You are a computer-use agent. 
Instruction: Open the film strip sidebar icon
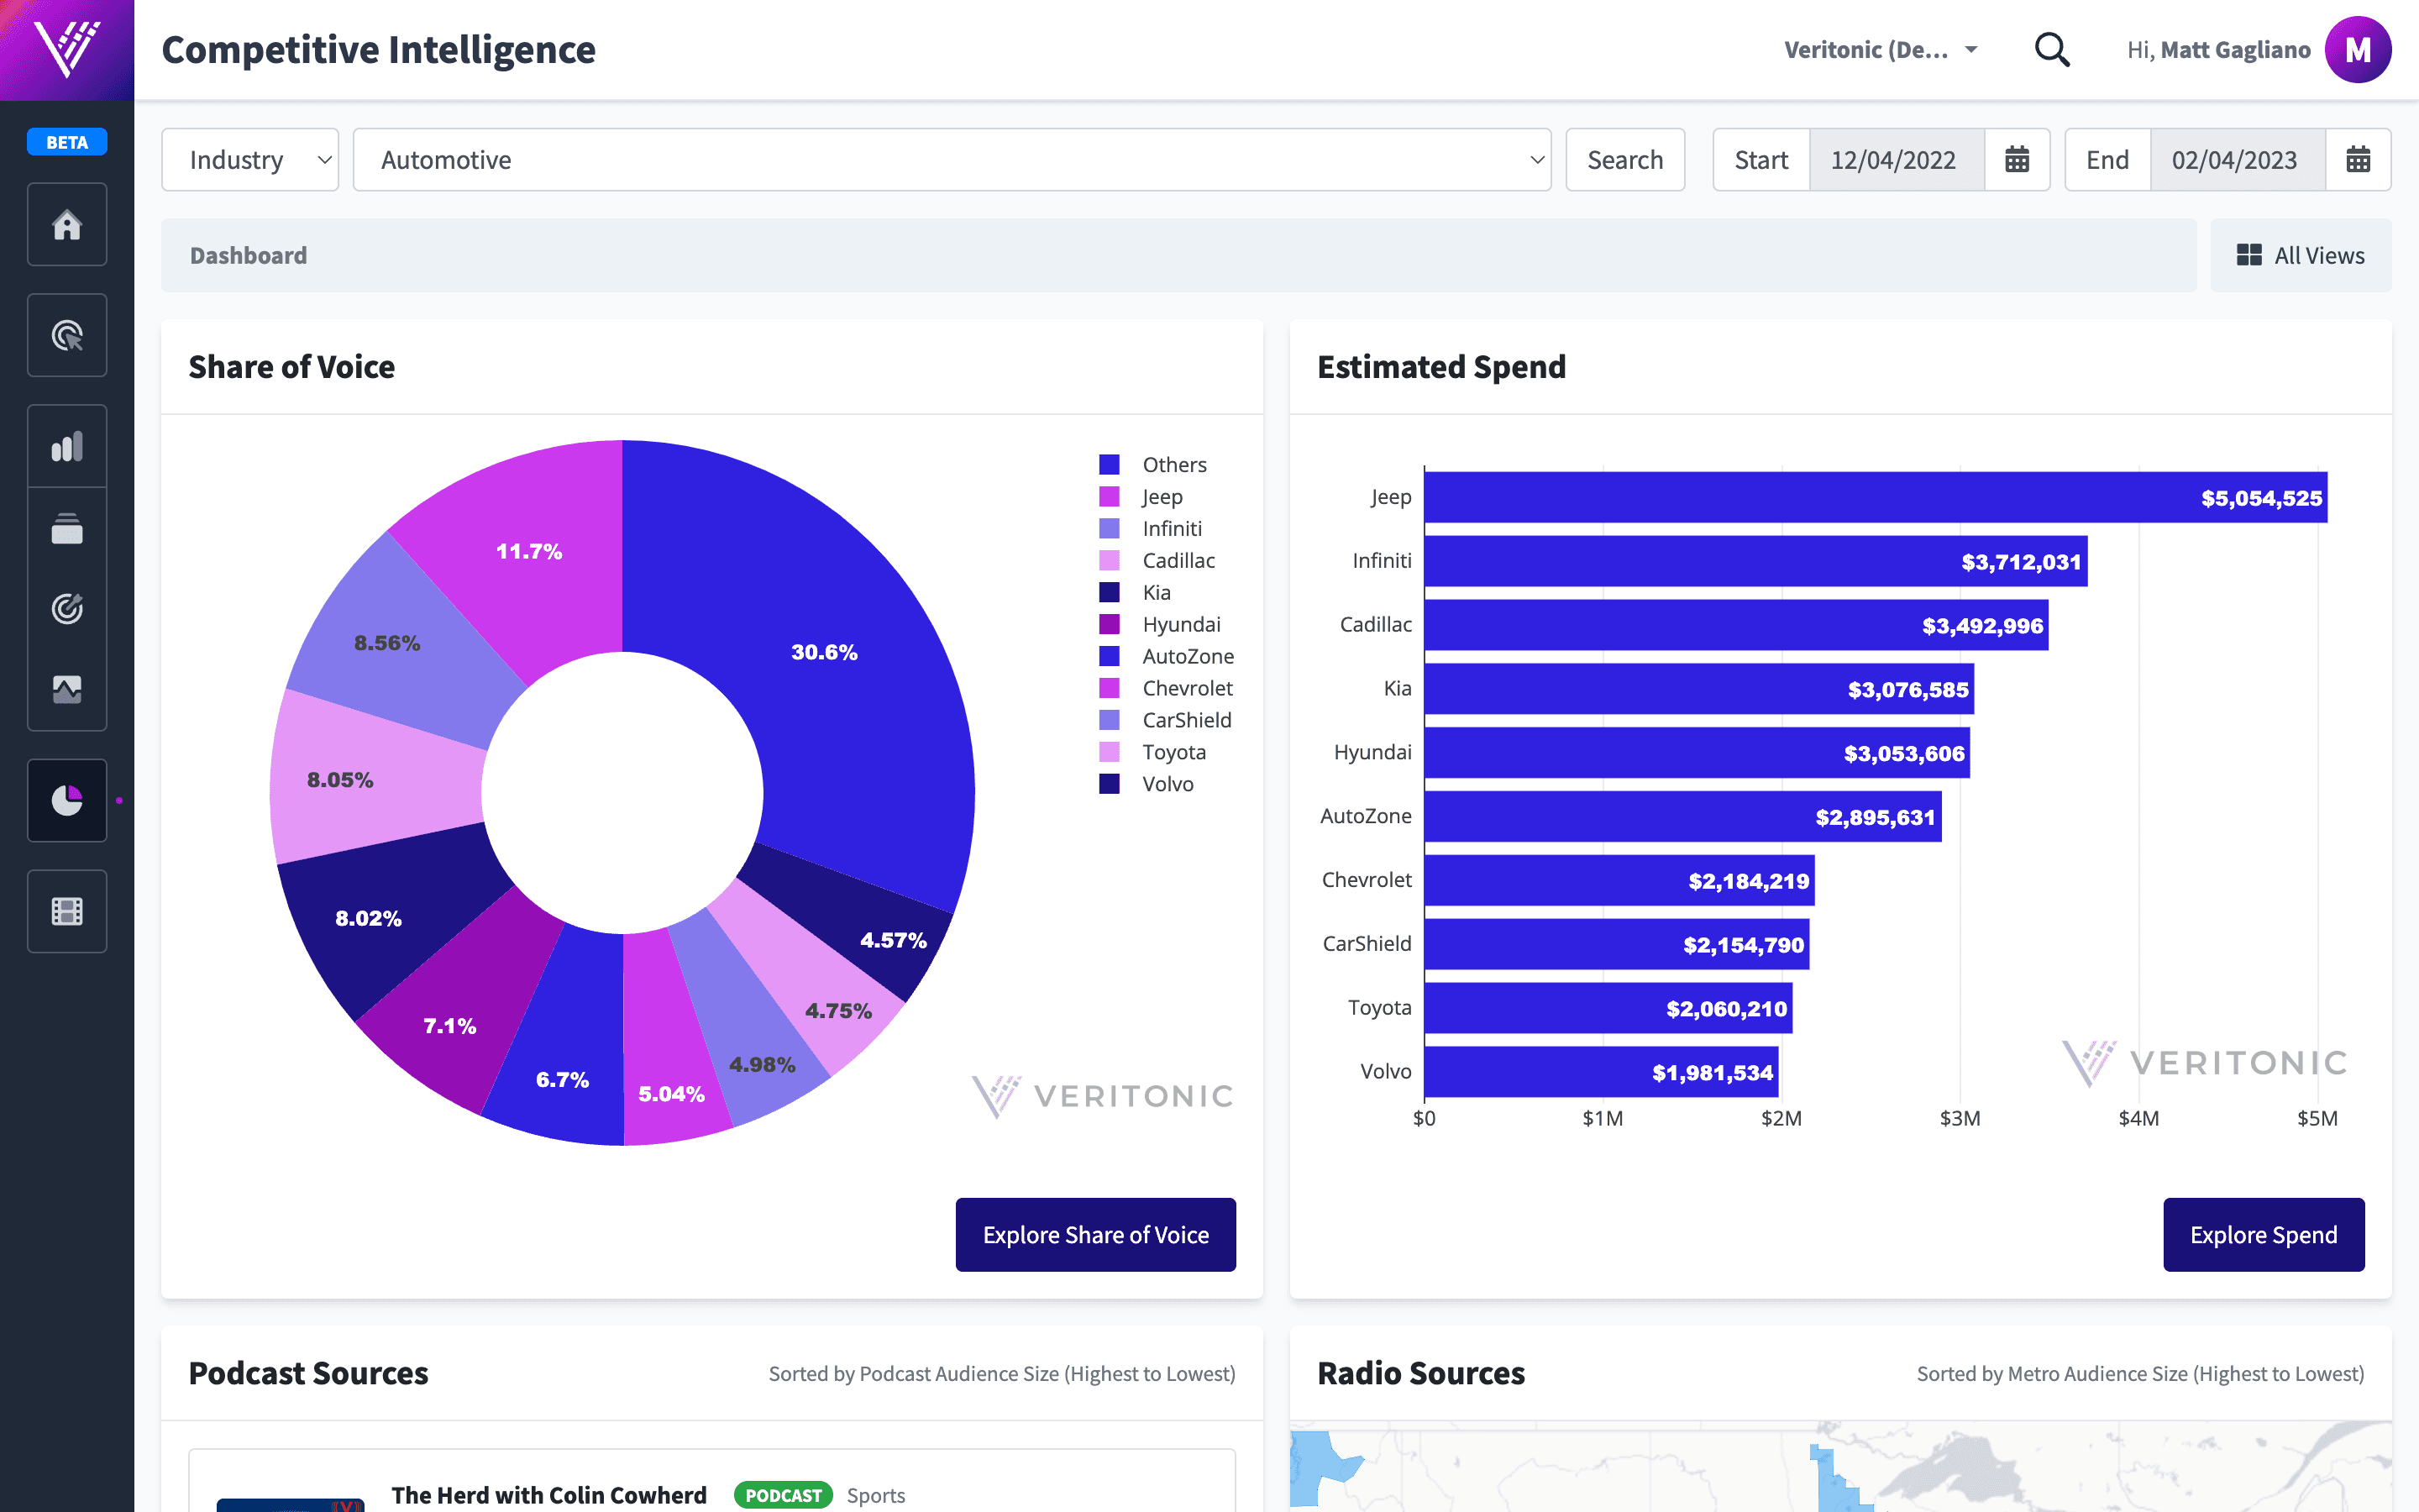click(67, 911)
